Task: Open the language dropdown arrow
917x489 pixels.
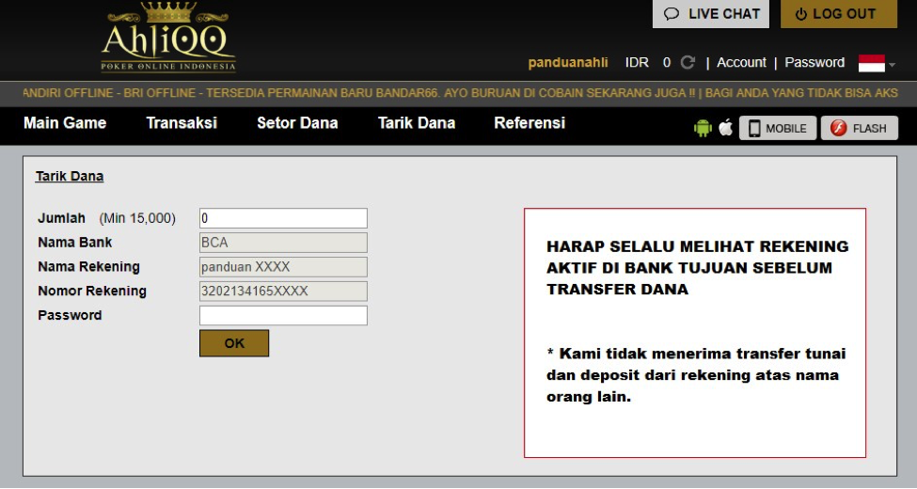Action: (892, 64)
